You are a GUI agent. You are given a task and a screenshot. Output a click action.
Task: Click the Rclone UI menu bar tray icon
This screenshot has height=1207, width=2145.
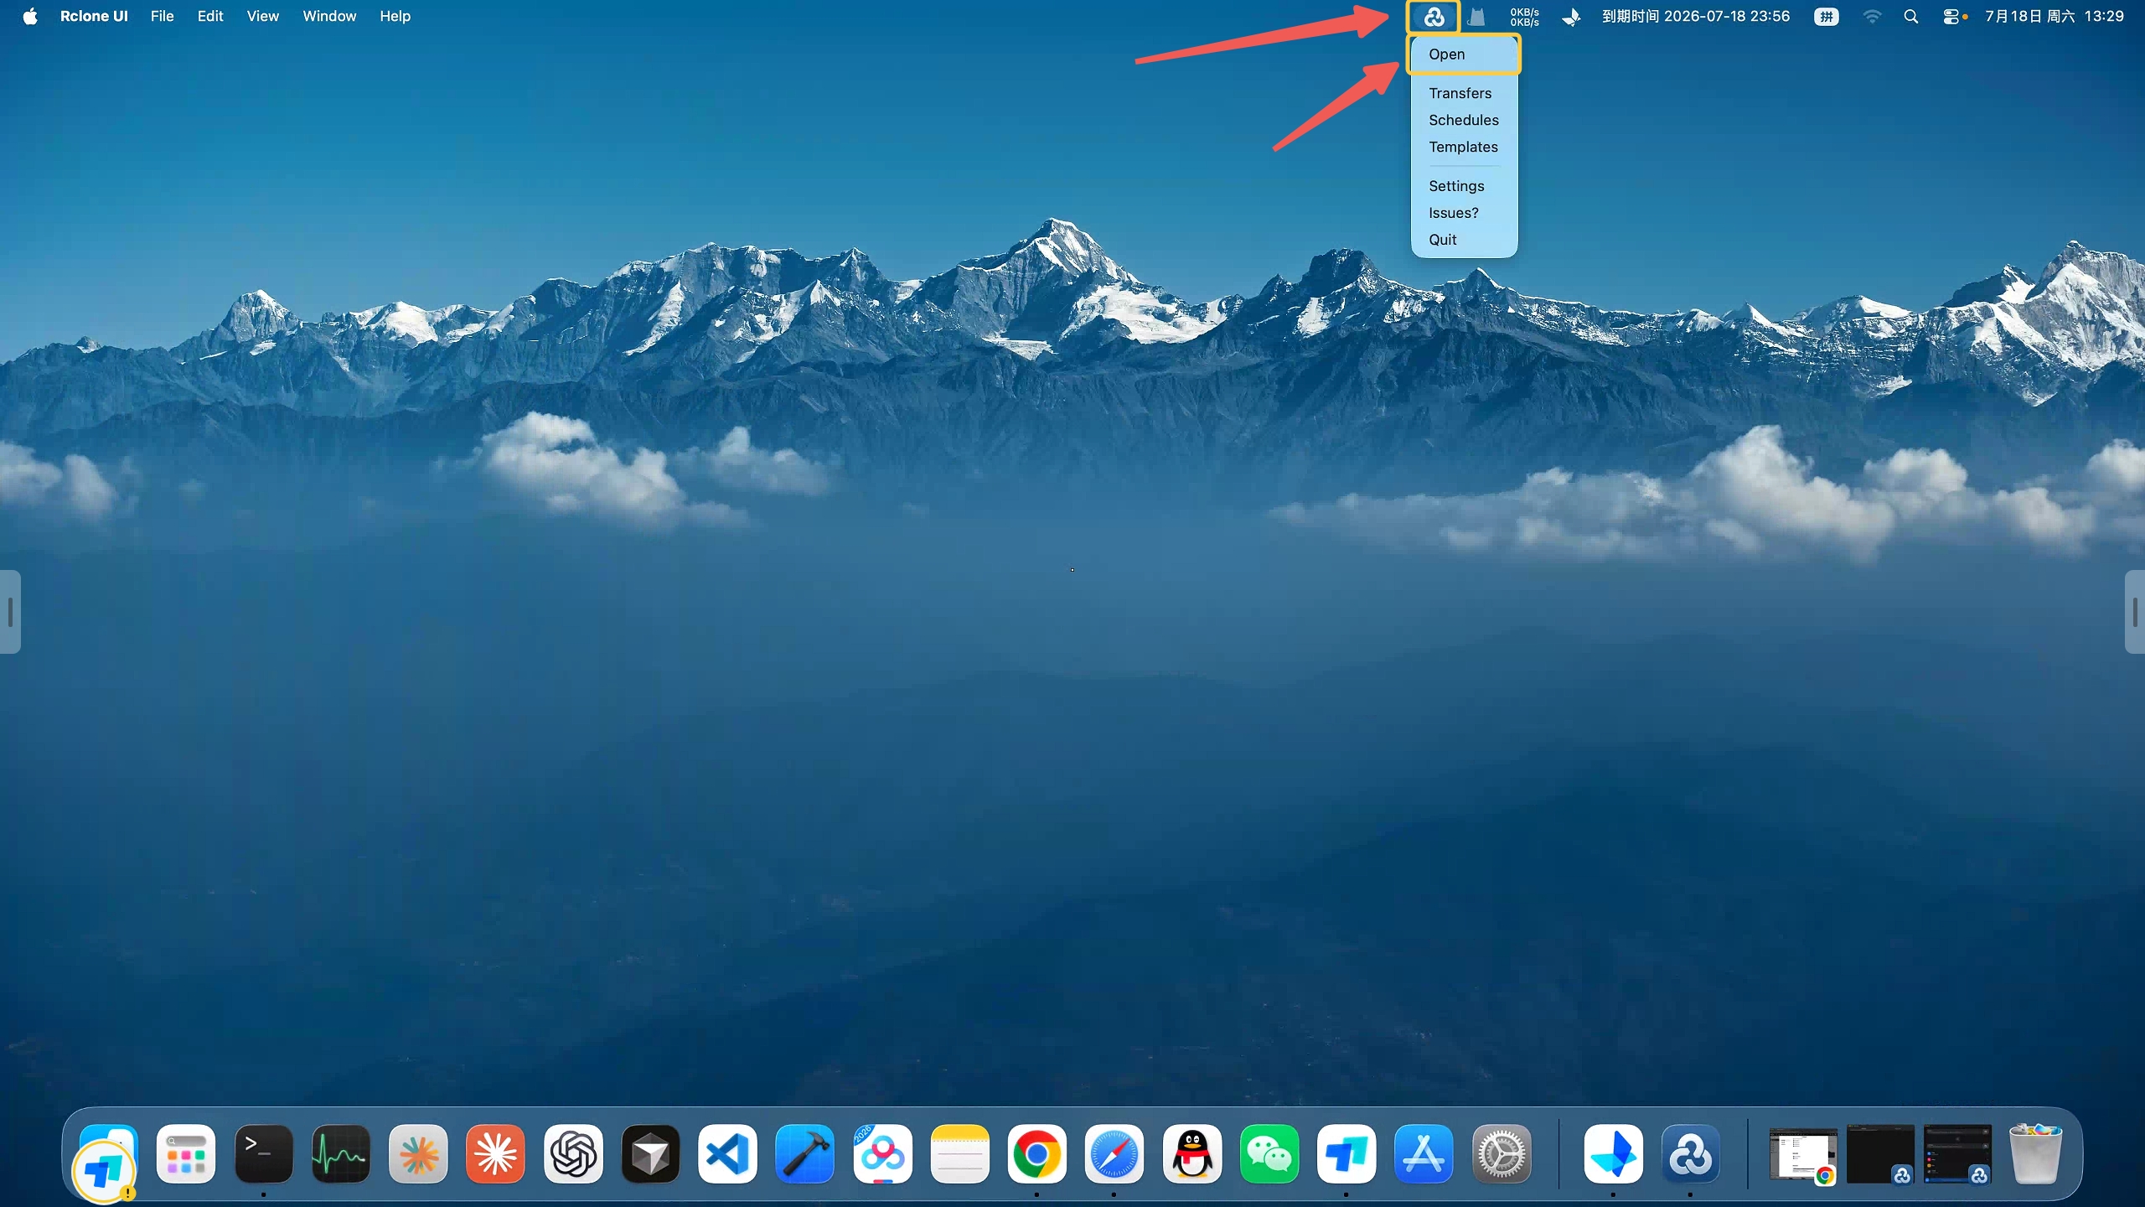tap(1434, 17)
